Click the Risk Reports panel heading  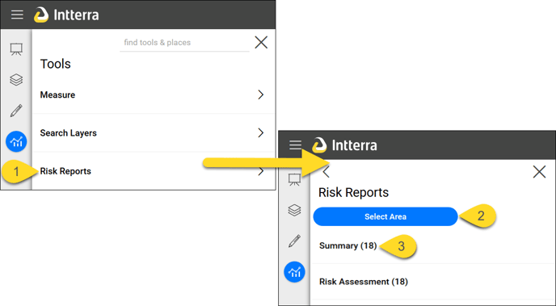point(353,192)
